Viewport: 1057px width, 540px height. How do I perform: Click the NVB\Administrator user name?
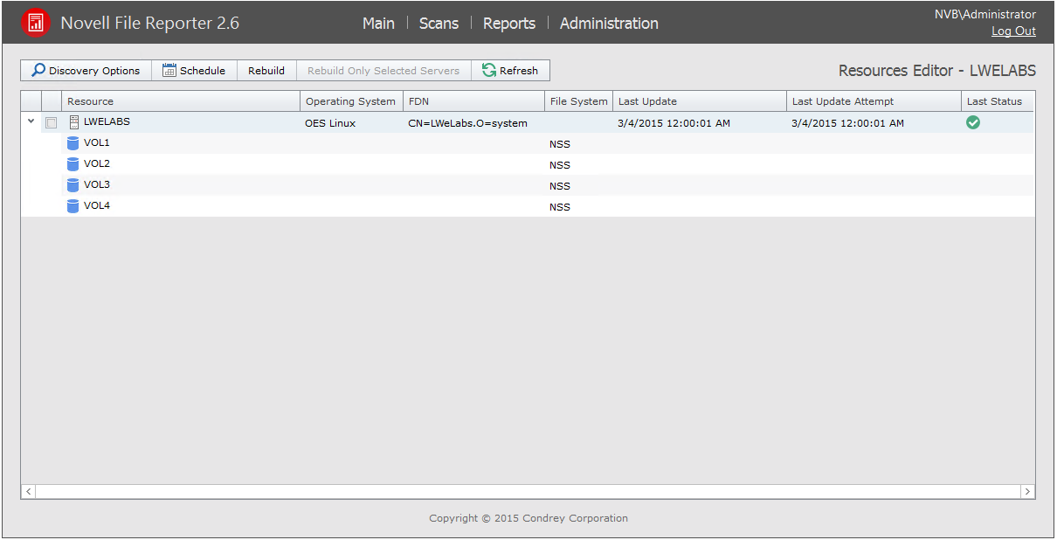coord(985,14)
